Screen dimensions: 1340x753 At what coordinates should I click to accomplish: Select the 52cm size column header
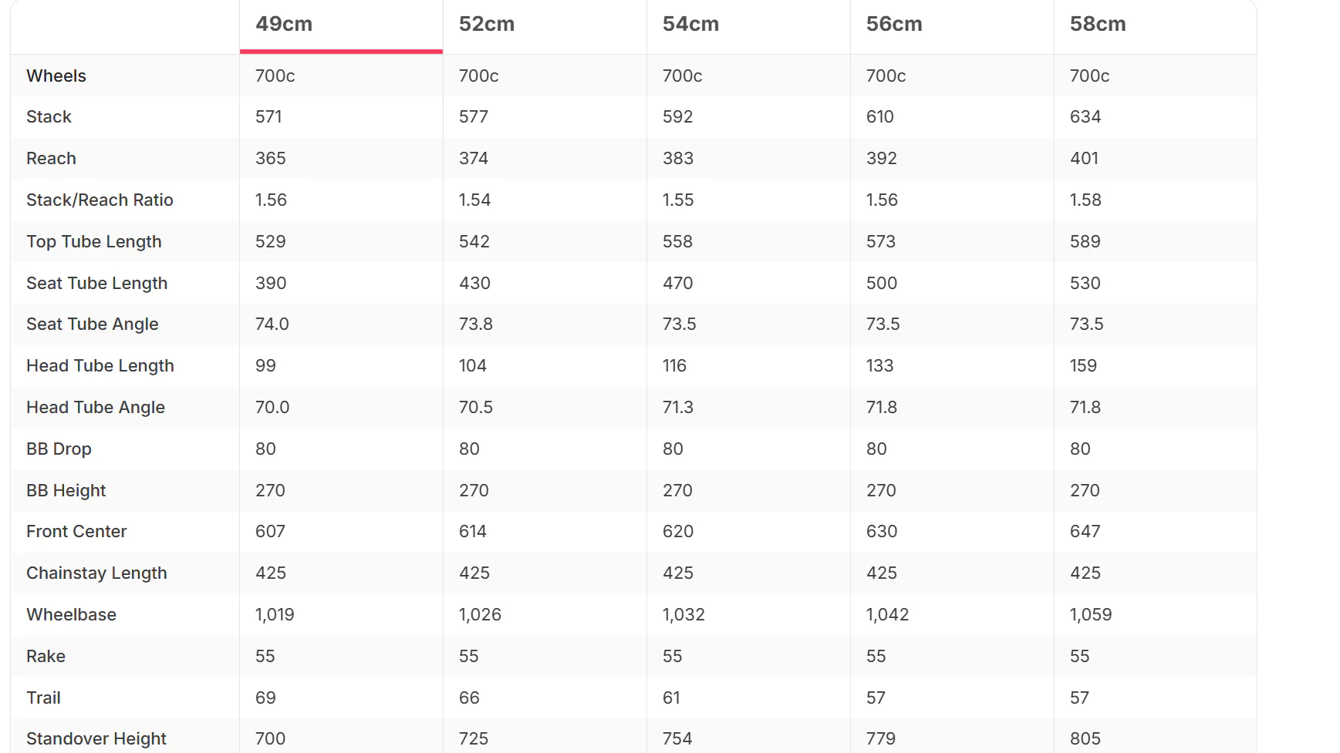click(x=487, y=24)
